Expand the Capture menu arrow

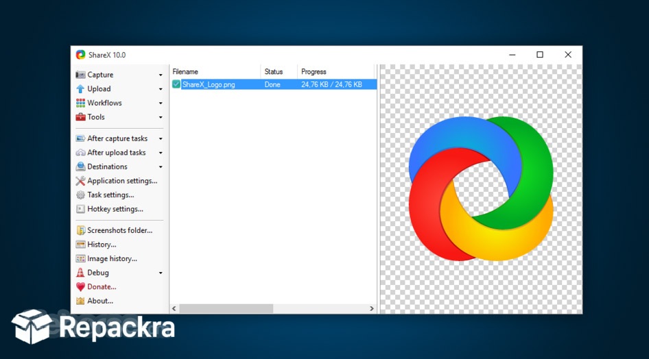(x=161, y=75)
